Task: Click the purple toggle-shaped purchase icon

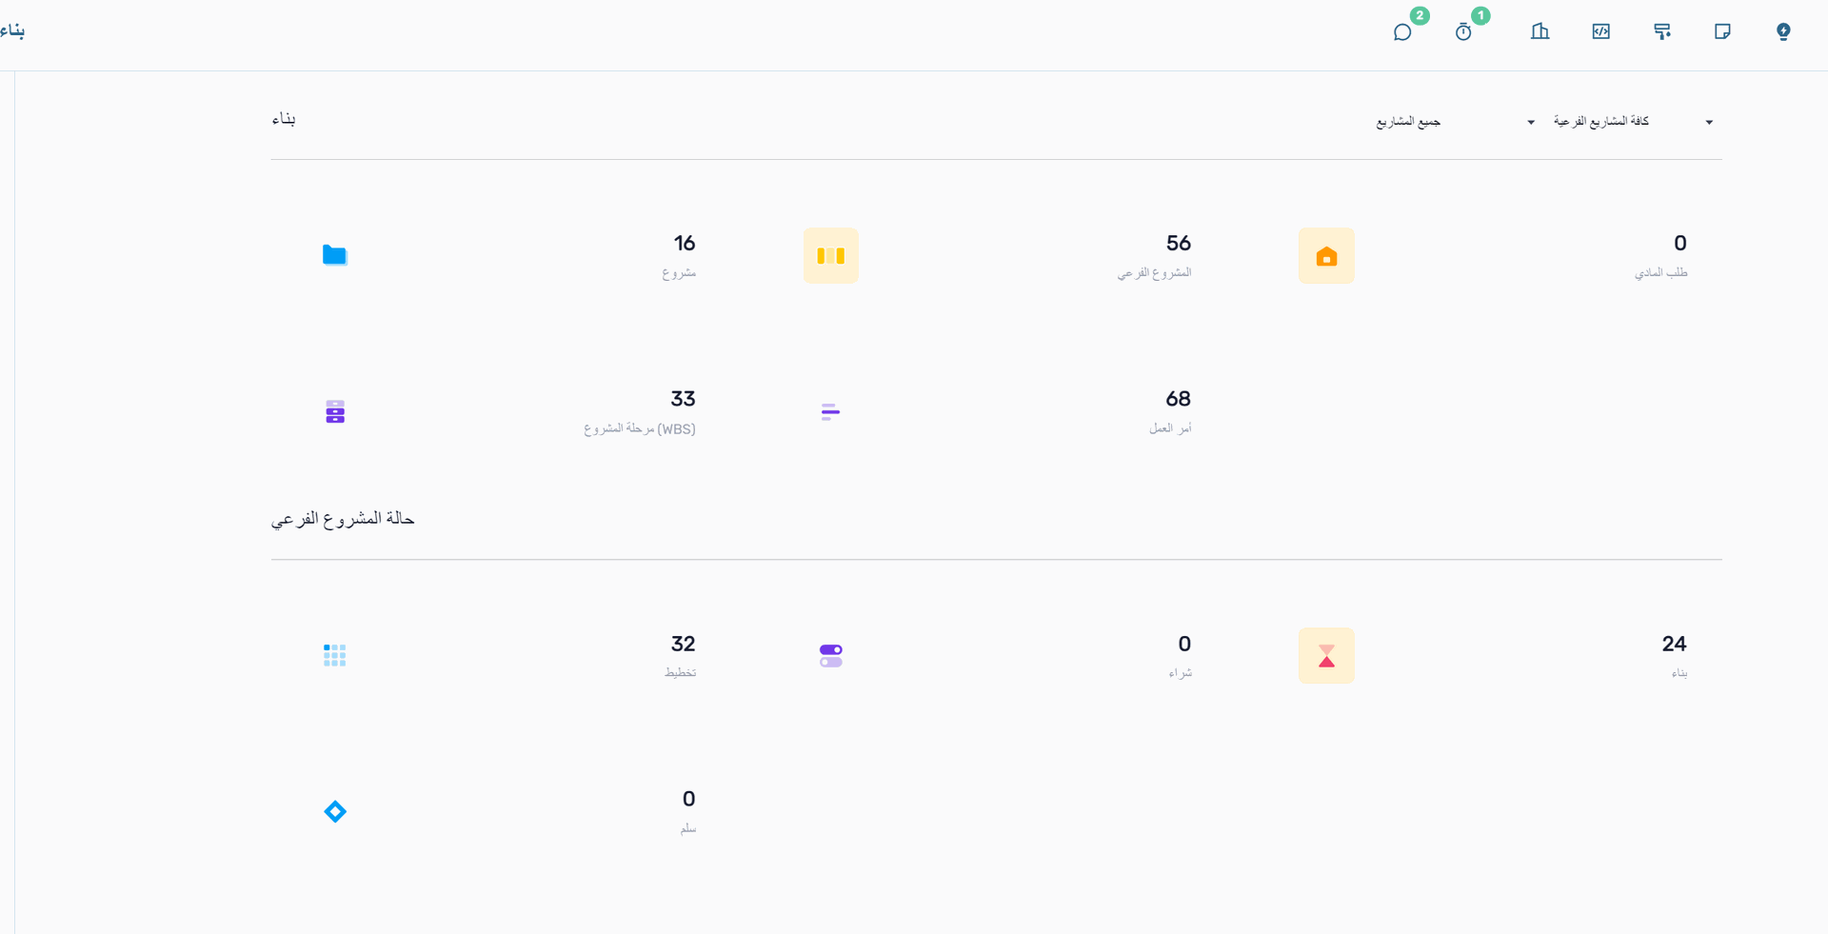Action: coord(830,656)
